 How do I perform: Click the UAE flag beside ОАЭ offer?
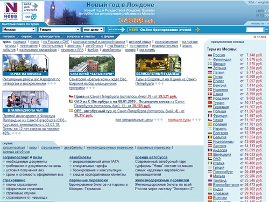tap(71, 101)
